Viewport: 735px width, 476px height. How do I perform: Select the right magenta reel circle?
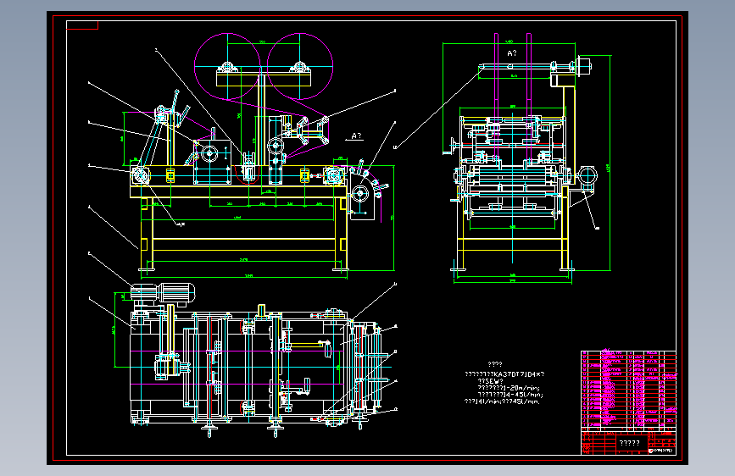tap(300, 66)
